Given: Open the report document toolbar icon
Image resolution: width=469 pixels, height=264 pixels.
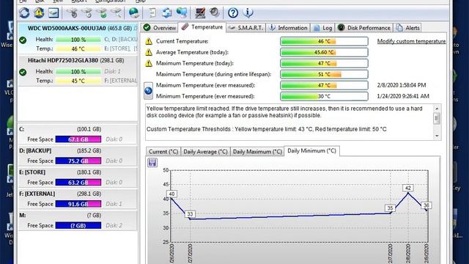Looking at the screenshot, I should click(152, 13).
